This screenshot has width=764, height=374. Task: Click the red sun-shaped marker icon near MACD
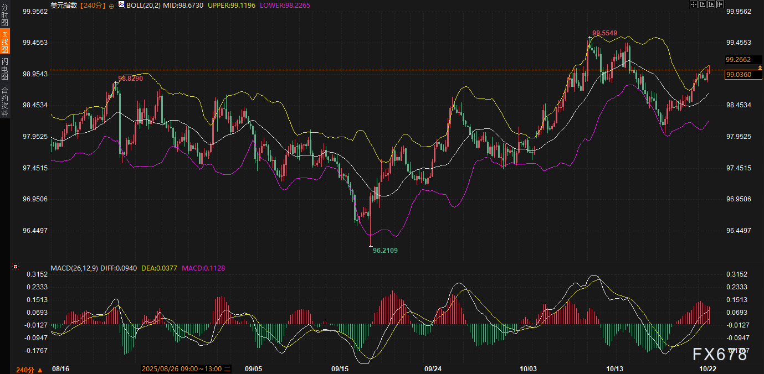pyautogui.click(x=16, y=267)
